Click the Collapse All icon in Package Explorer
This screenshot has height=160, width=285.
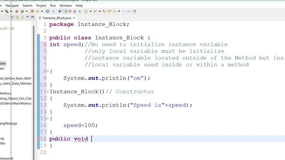pyautogui.click(x=12, y=17)
